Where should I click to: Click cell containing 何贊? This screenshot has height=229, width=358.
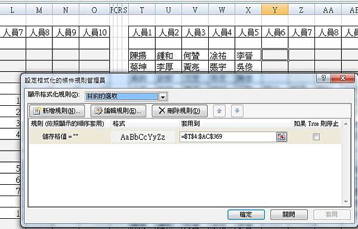(195, 55)
